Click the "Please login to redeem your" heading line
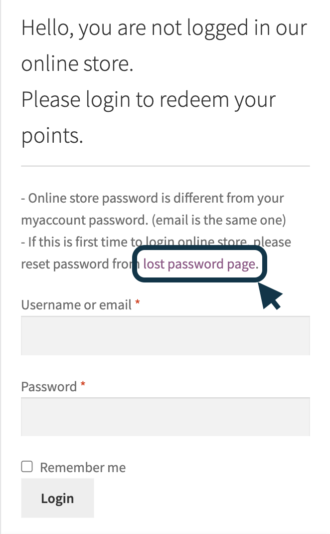This screenshot has width=330, height=534. [x=149, y=99]
